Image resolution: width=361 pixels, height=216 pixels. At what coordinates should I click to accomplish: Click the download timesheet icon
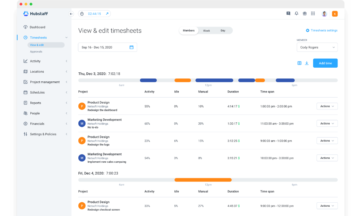coord(307,63)
